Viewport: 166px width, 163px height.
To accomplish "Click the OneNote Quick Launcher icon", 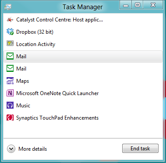I will 10,93.
